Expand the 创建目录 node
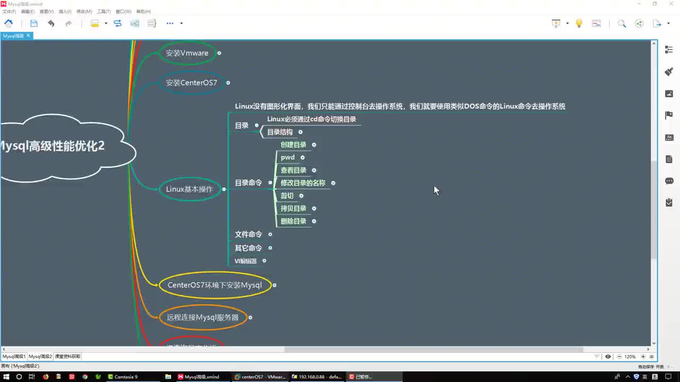 point(314,145)
